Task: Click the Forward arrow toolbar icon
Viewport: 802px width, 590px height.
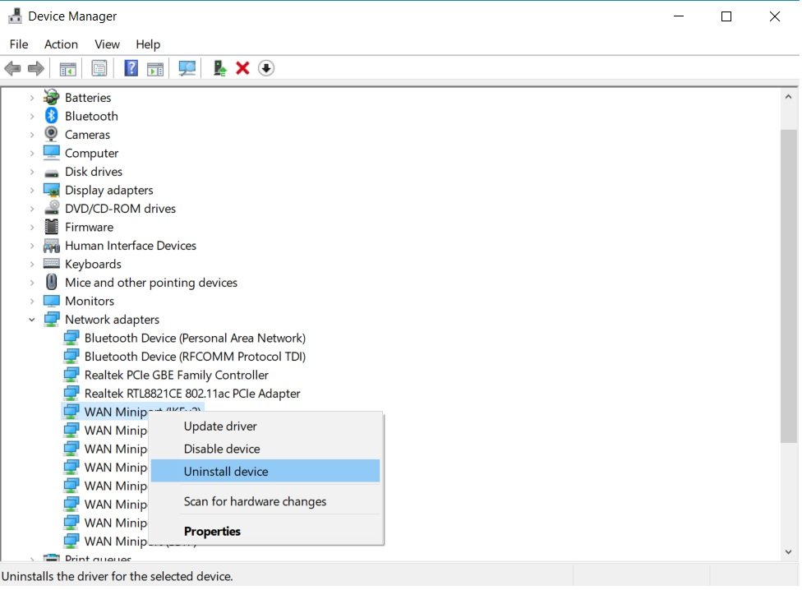Action: [36, 68]
